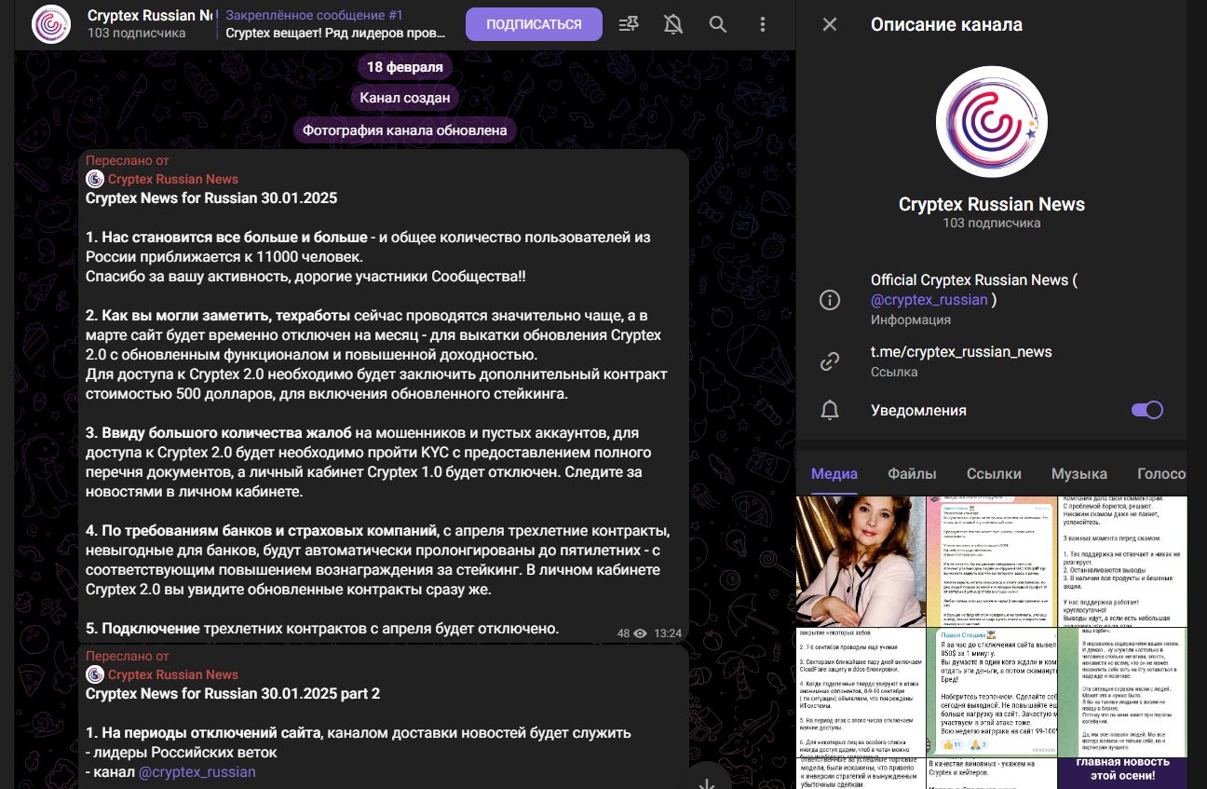Switch to the Медиа tab
This screenshot has width=1207, height=789.
point(834,473)
